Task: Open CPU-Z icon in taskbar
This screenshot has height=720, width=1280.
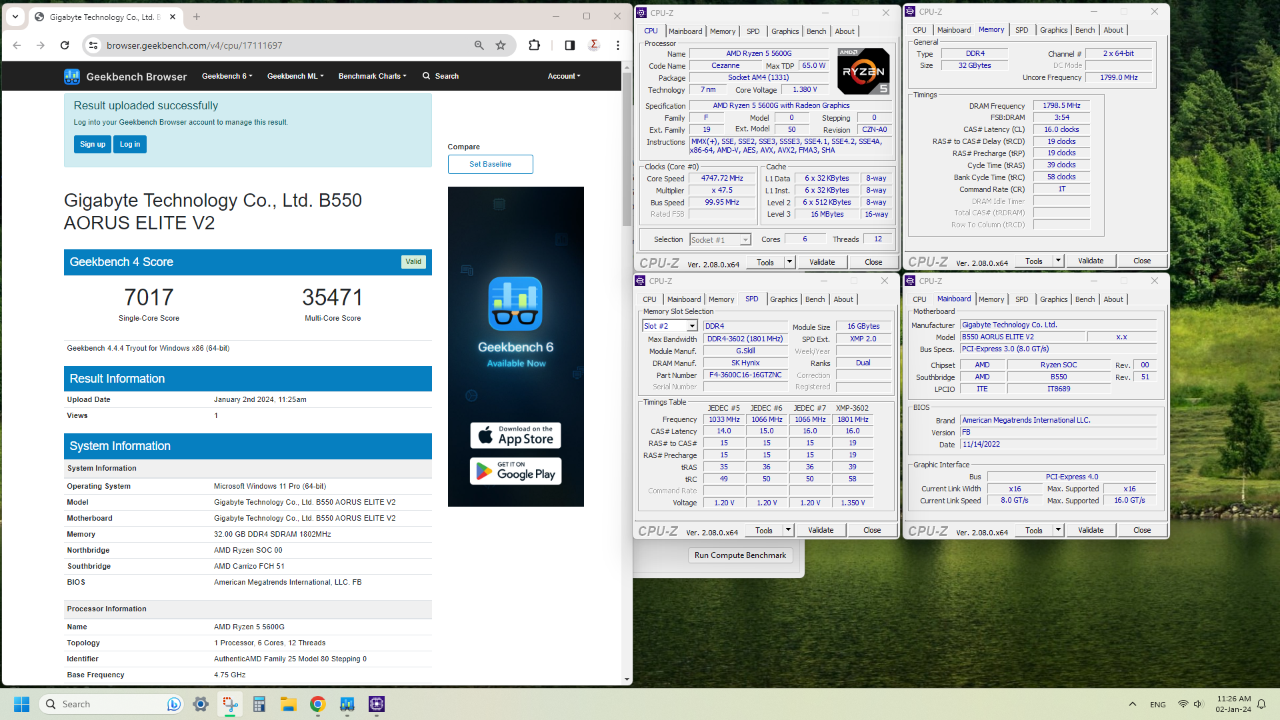Action: click(377, 704)
